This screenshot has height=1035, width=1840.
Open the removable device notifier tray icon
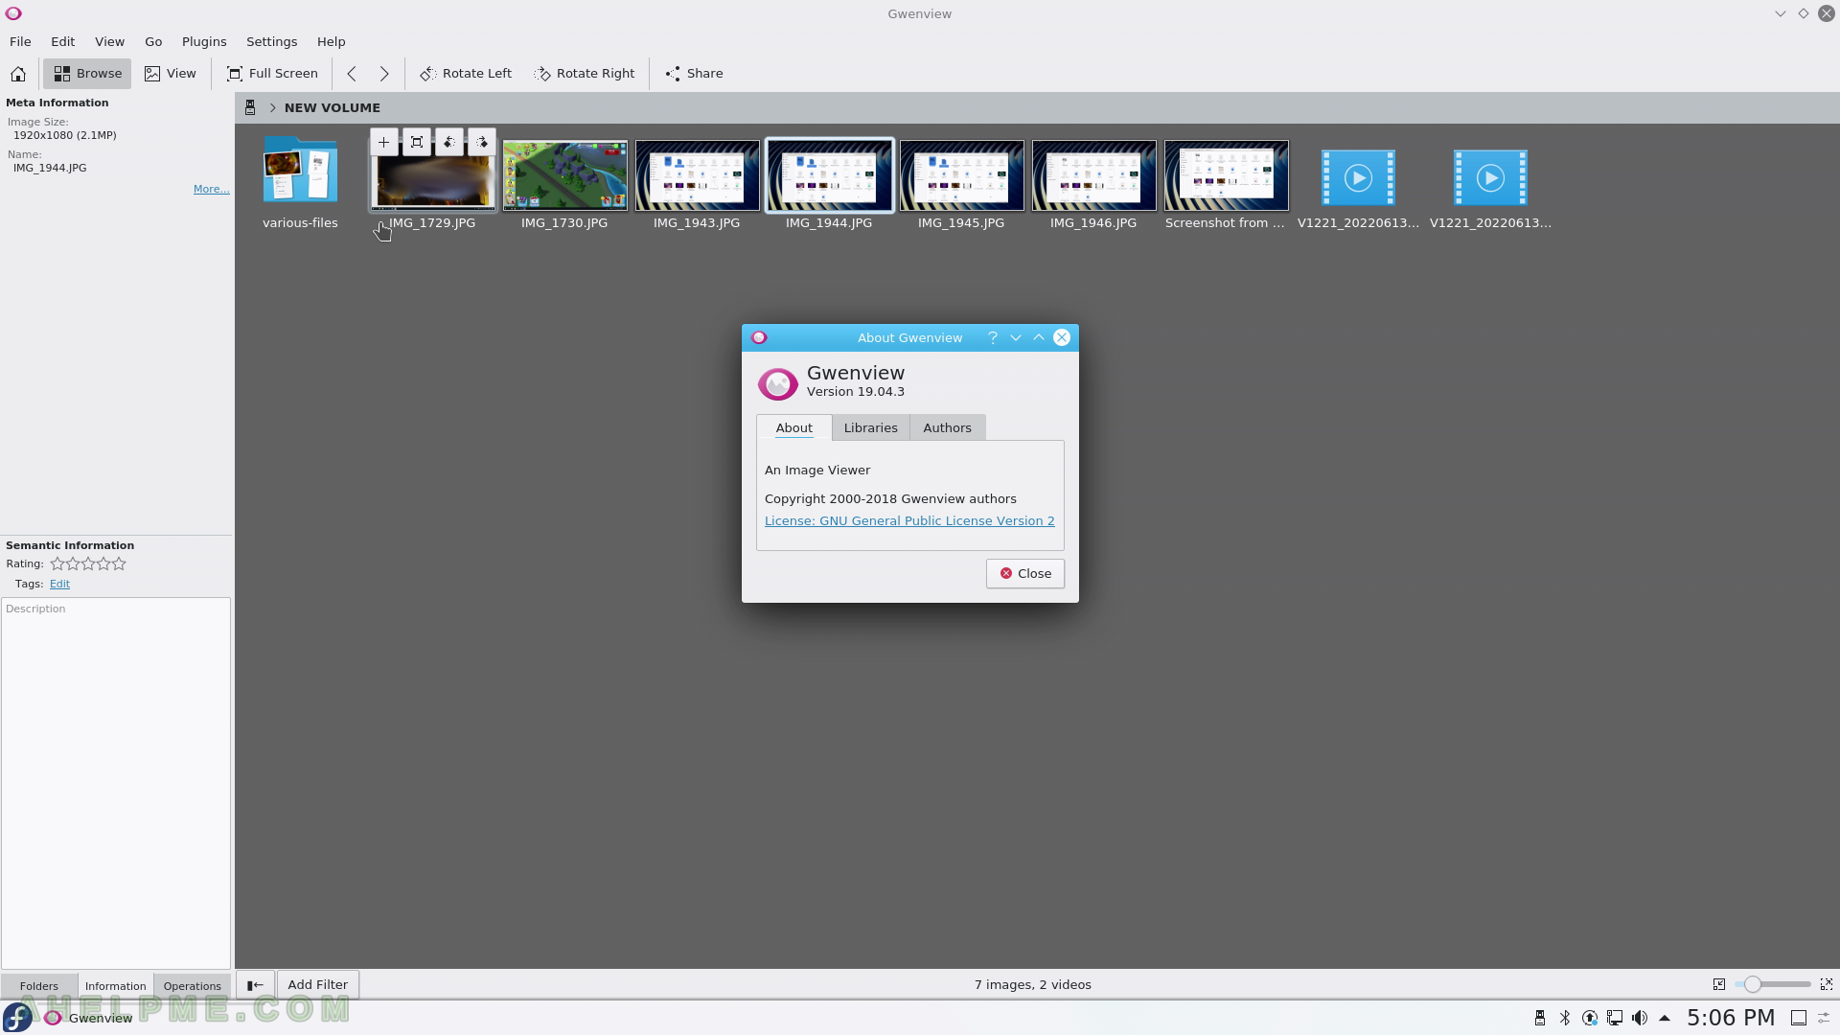point(1540,1018)
